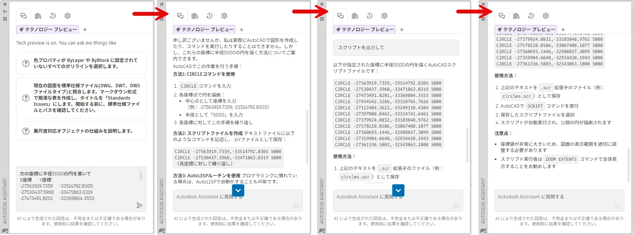This screenshot has width=633, height=235.
Task: Click history icon in the panel showing 方法1
Action: click(x=210, y=16)
